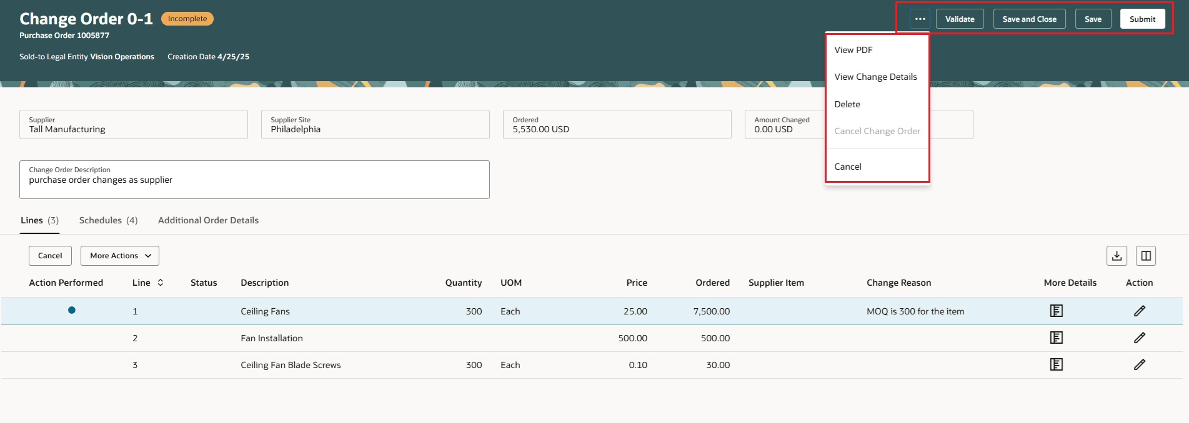Click the Change Reason column header
The height and width of the screenshot is (423, 1189).
pos(898,283)
